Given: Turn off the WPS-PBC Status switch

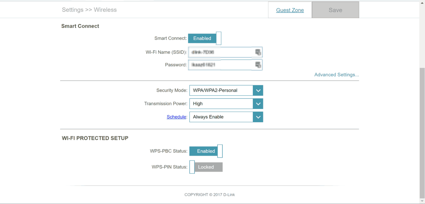Looking at the screenshot, I should click(x=206, y=151).
